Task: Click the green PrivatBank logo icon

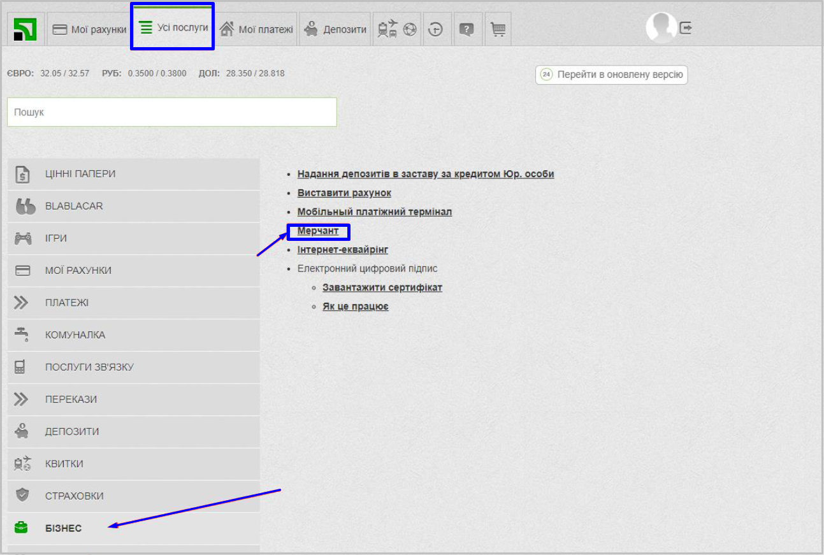Action: [25, 29]
